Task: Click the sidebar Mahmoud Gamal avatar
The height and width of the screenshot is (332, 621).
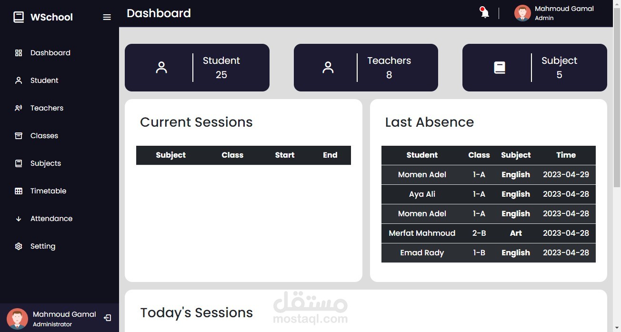Action: coord(18,318)
